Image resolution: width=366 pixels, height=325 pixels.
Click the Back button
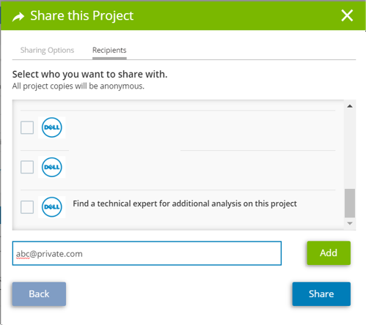(39, 294)
